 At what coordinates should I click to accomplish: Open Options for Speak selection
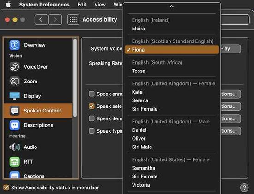pos(230,106)
